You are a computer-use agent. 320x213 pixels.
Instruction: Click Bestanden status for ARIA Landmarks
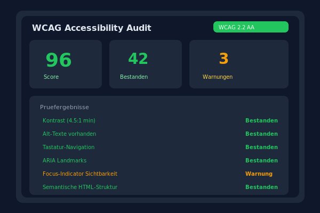click(x=261, y=160)
